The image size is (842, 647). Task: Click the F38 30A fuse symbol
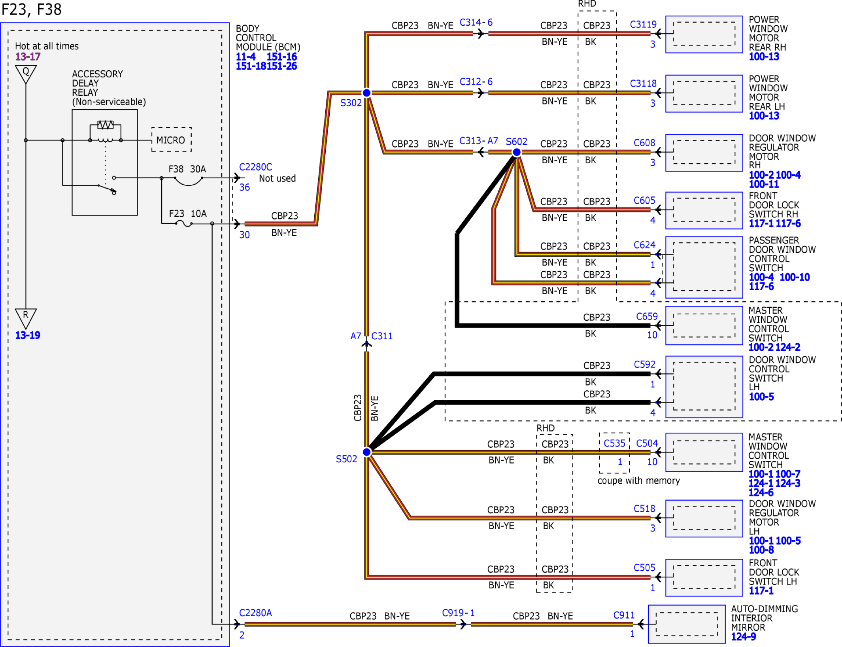(189, 181)
